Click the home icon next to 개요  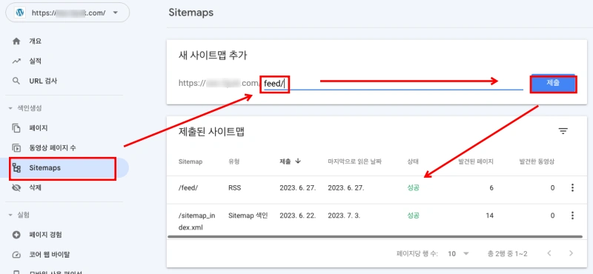tap(16, 41)
